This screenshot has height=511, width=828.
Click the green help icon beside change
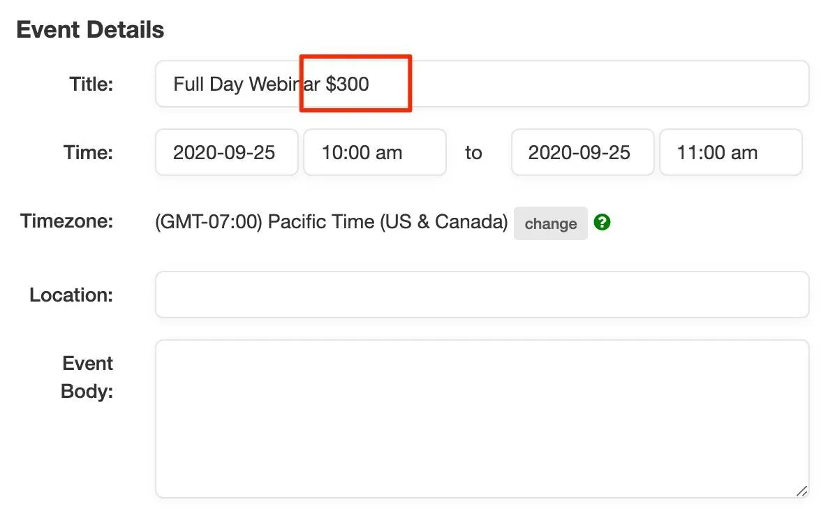point(603,222)
